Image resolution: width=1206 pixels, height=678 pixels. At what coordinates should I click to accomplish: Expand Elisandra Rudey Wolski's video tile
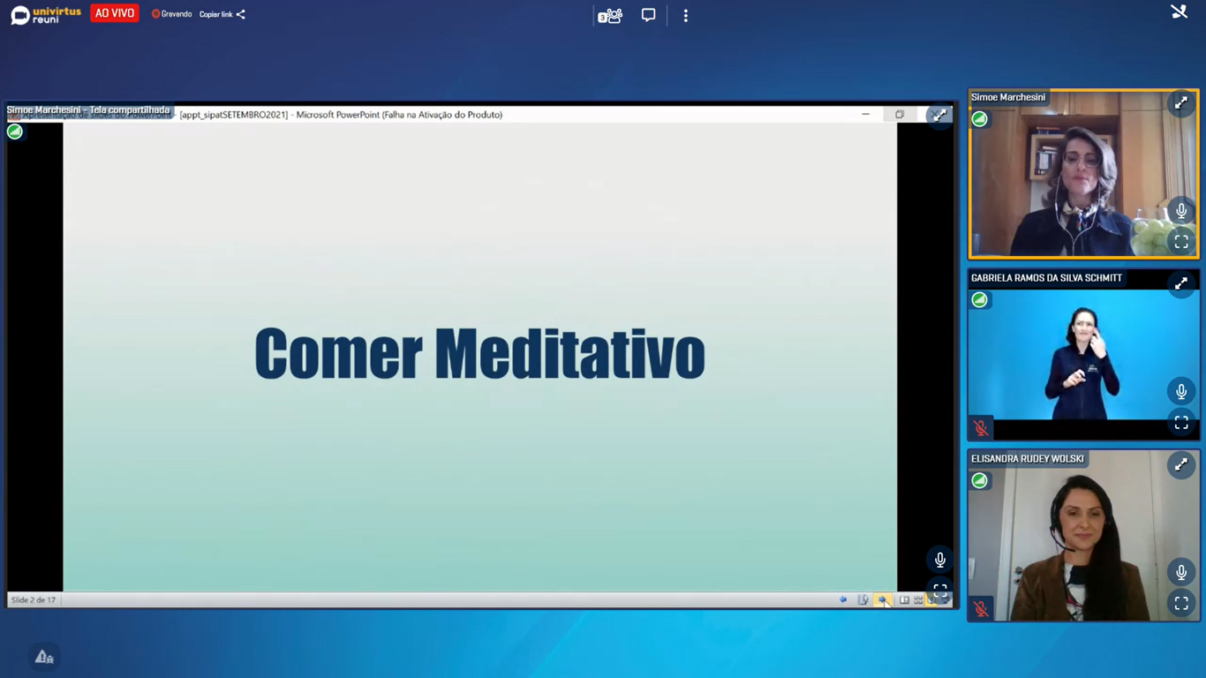(x=1180, y=465)
